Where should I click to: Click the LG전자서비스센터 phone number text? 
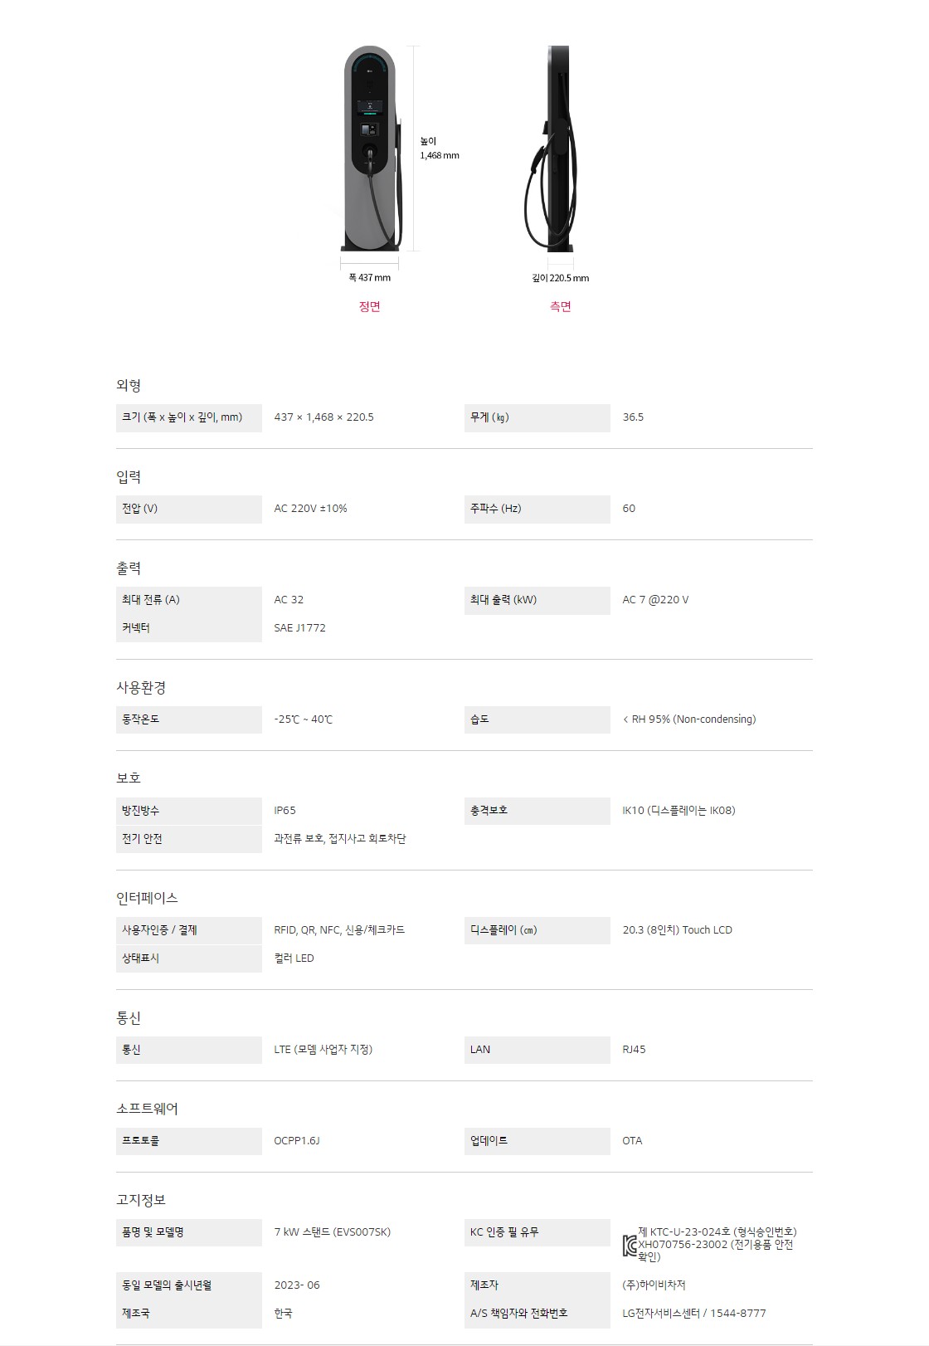694,1313
